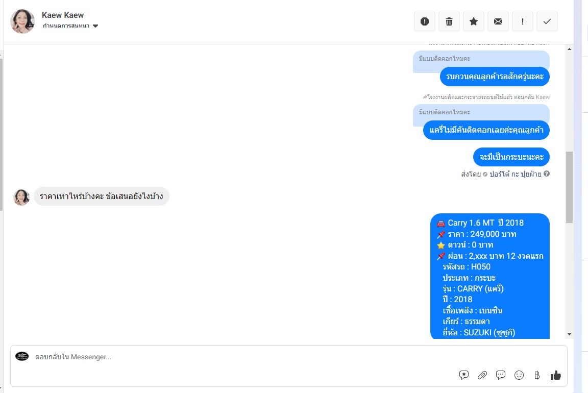Delete conversation using trash icon
This screenshot has height=393, width=588.
(x=449, y=21)
